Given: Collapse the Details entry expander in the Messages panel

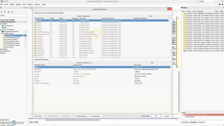Looking at the screenshot, I should click(182, 115).
